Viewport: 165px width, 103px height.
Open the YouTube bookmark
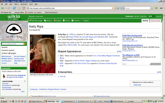[x=29, y=12]
